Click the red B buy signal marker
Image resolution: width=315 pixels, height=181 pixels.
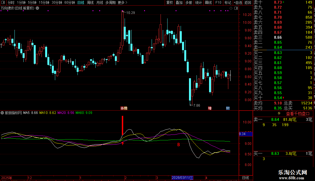pyautogui.click(x=179, y=145)
